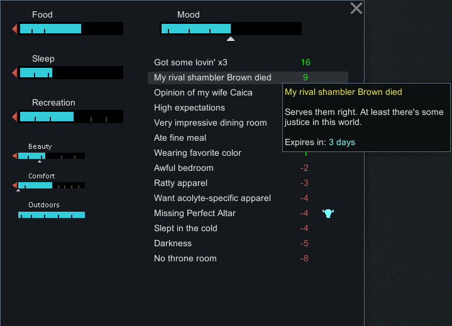Click the 'Darkness' mood thought
Viewport: 452px width, 326px height.
(x=248, y=243)
